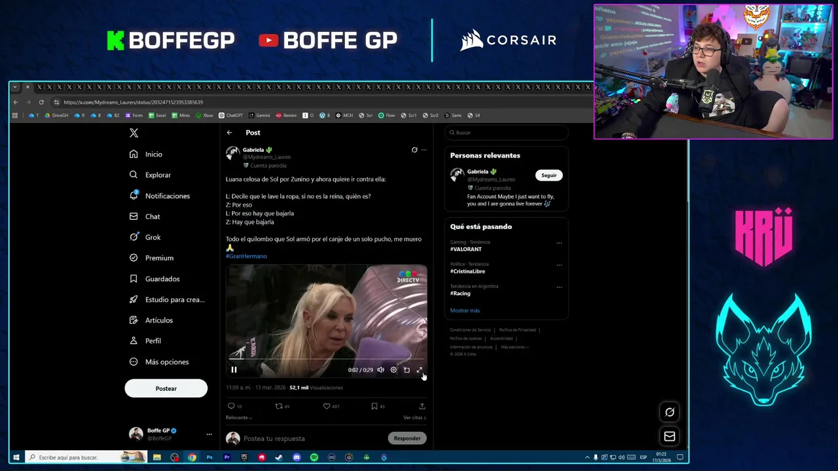This screenshot has width=838, height=471.
Task: Open Explorar in the sidebar
Action: pos(150,175)
